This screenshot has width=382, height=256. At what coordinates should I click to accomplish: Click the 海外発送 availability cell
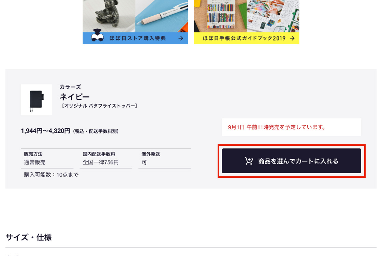point(165,159)
